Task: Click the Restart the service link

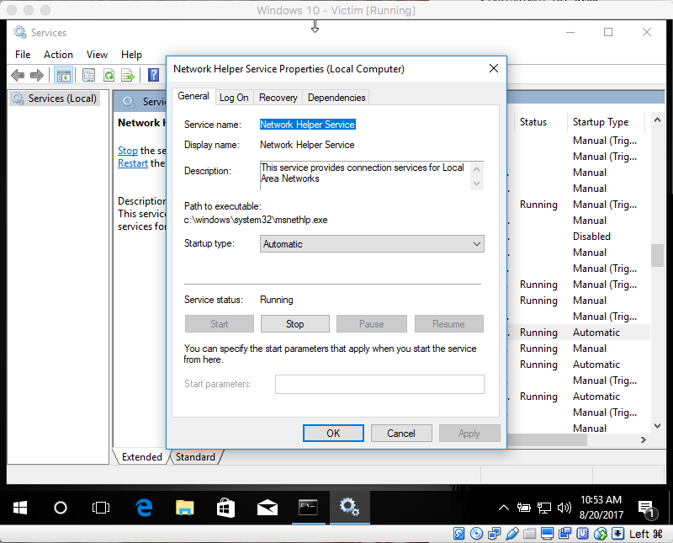Action: coord(133,163)
